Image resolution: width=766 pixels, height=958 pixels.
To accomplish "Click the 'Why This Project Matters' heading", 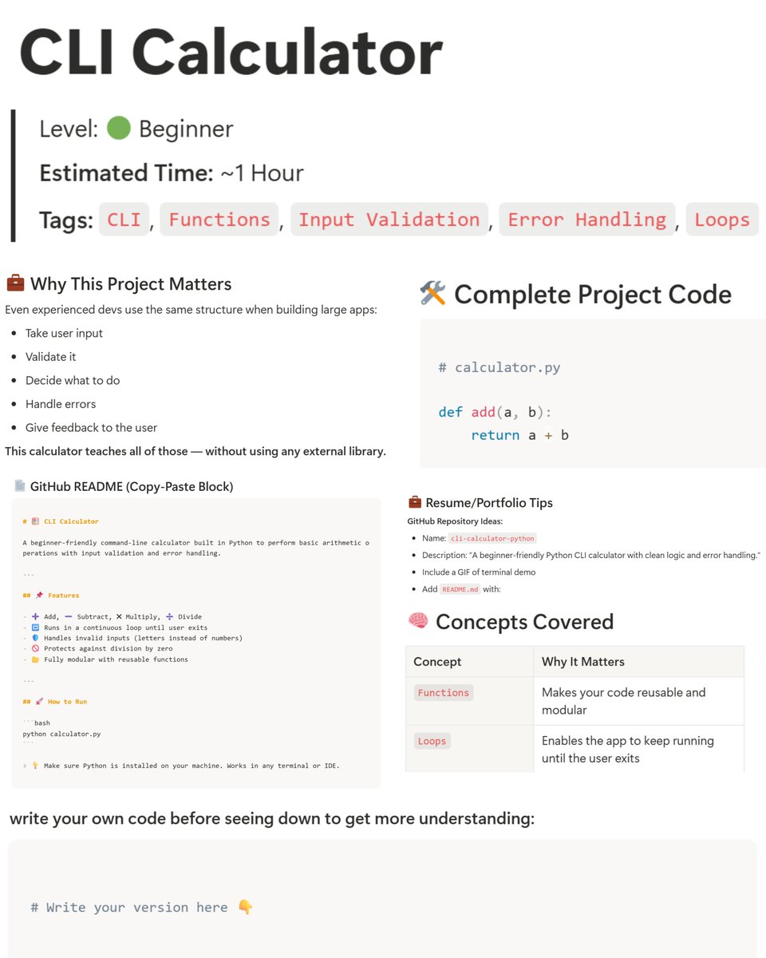I will (131, 283).
